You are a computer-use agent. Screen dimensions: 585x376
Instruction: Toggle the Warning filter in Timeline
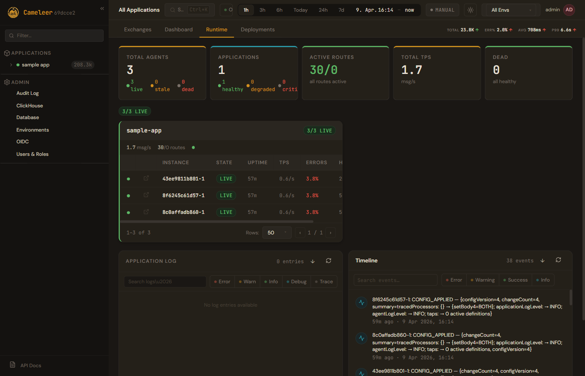point(483,280)
